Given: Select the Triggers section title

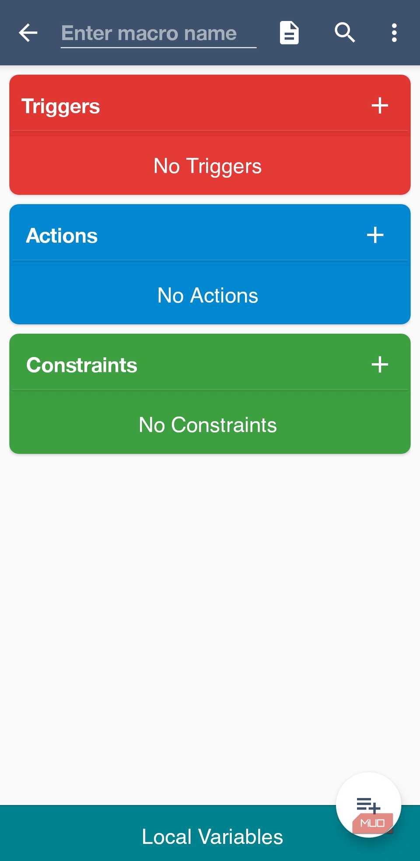Looking at the screenshot, I should tap(61, 105).
